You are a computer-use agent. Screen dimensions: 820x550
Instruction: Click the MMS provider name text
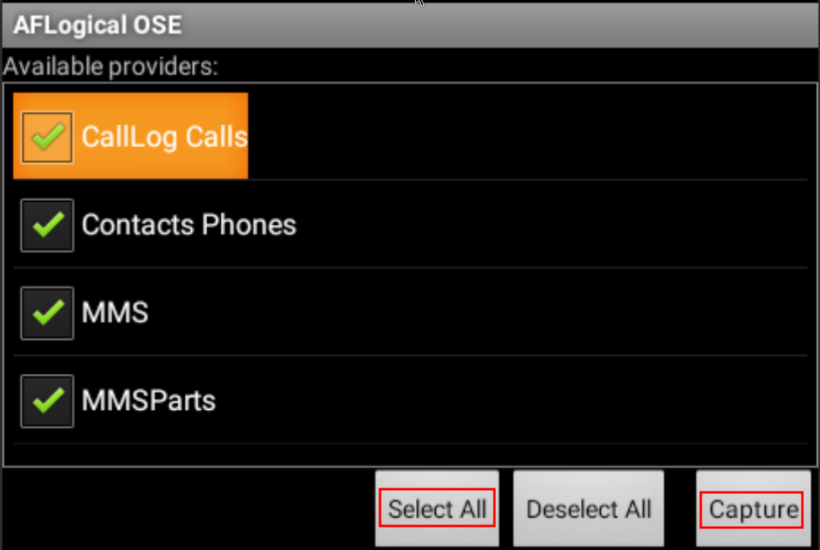click(115, 312)
